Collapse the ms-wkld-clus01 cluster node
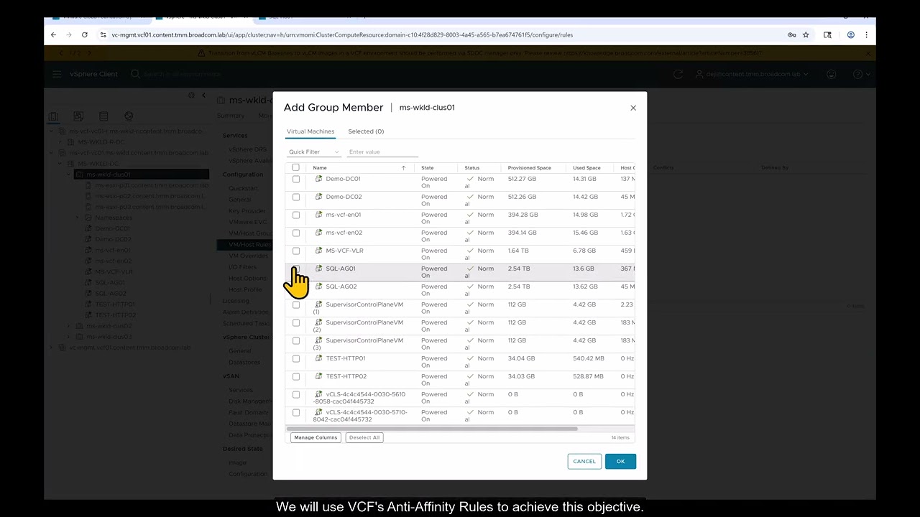Screen dimensions: 920x517 [x=70, y=174]
